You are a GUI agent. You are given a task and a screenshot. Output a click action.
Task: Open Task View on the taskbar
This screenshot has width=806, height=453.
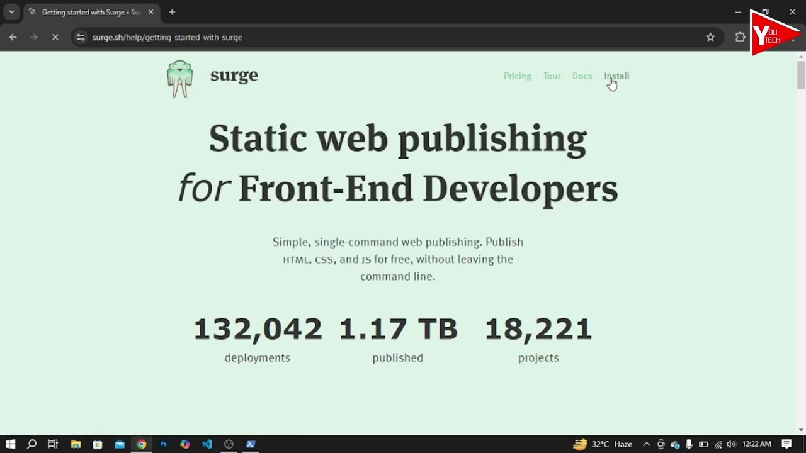(x=53, y=444)
